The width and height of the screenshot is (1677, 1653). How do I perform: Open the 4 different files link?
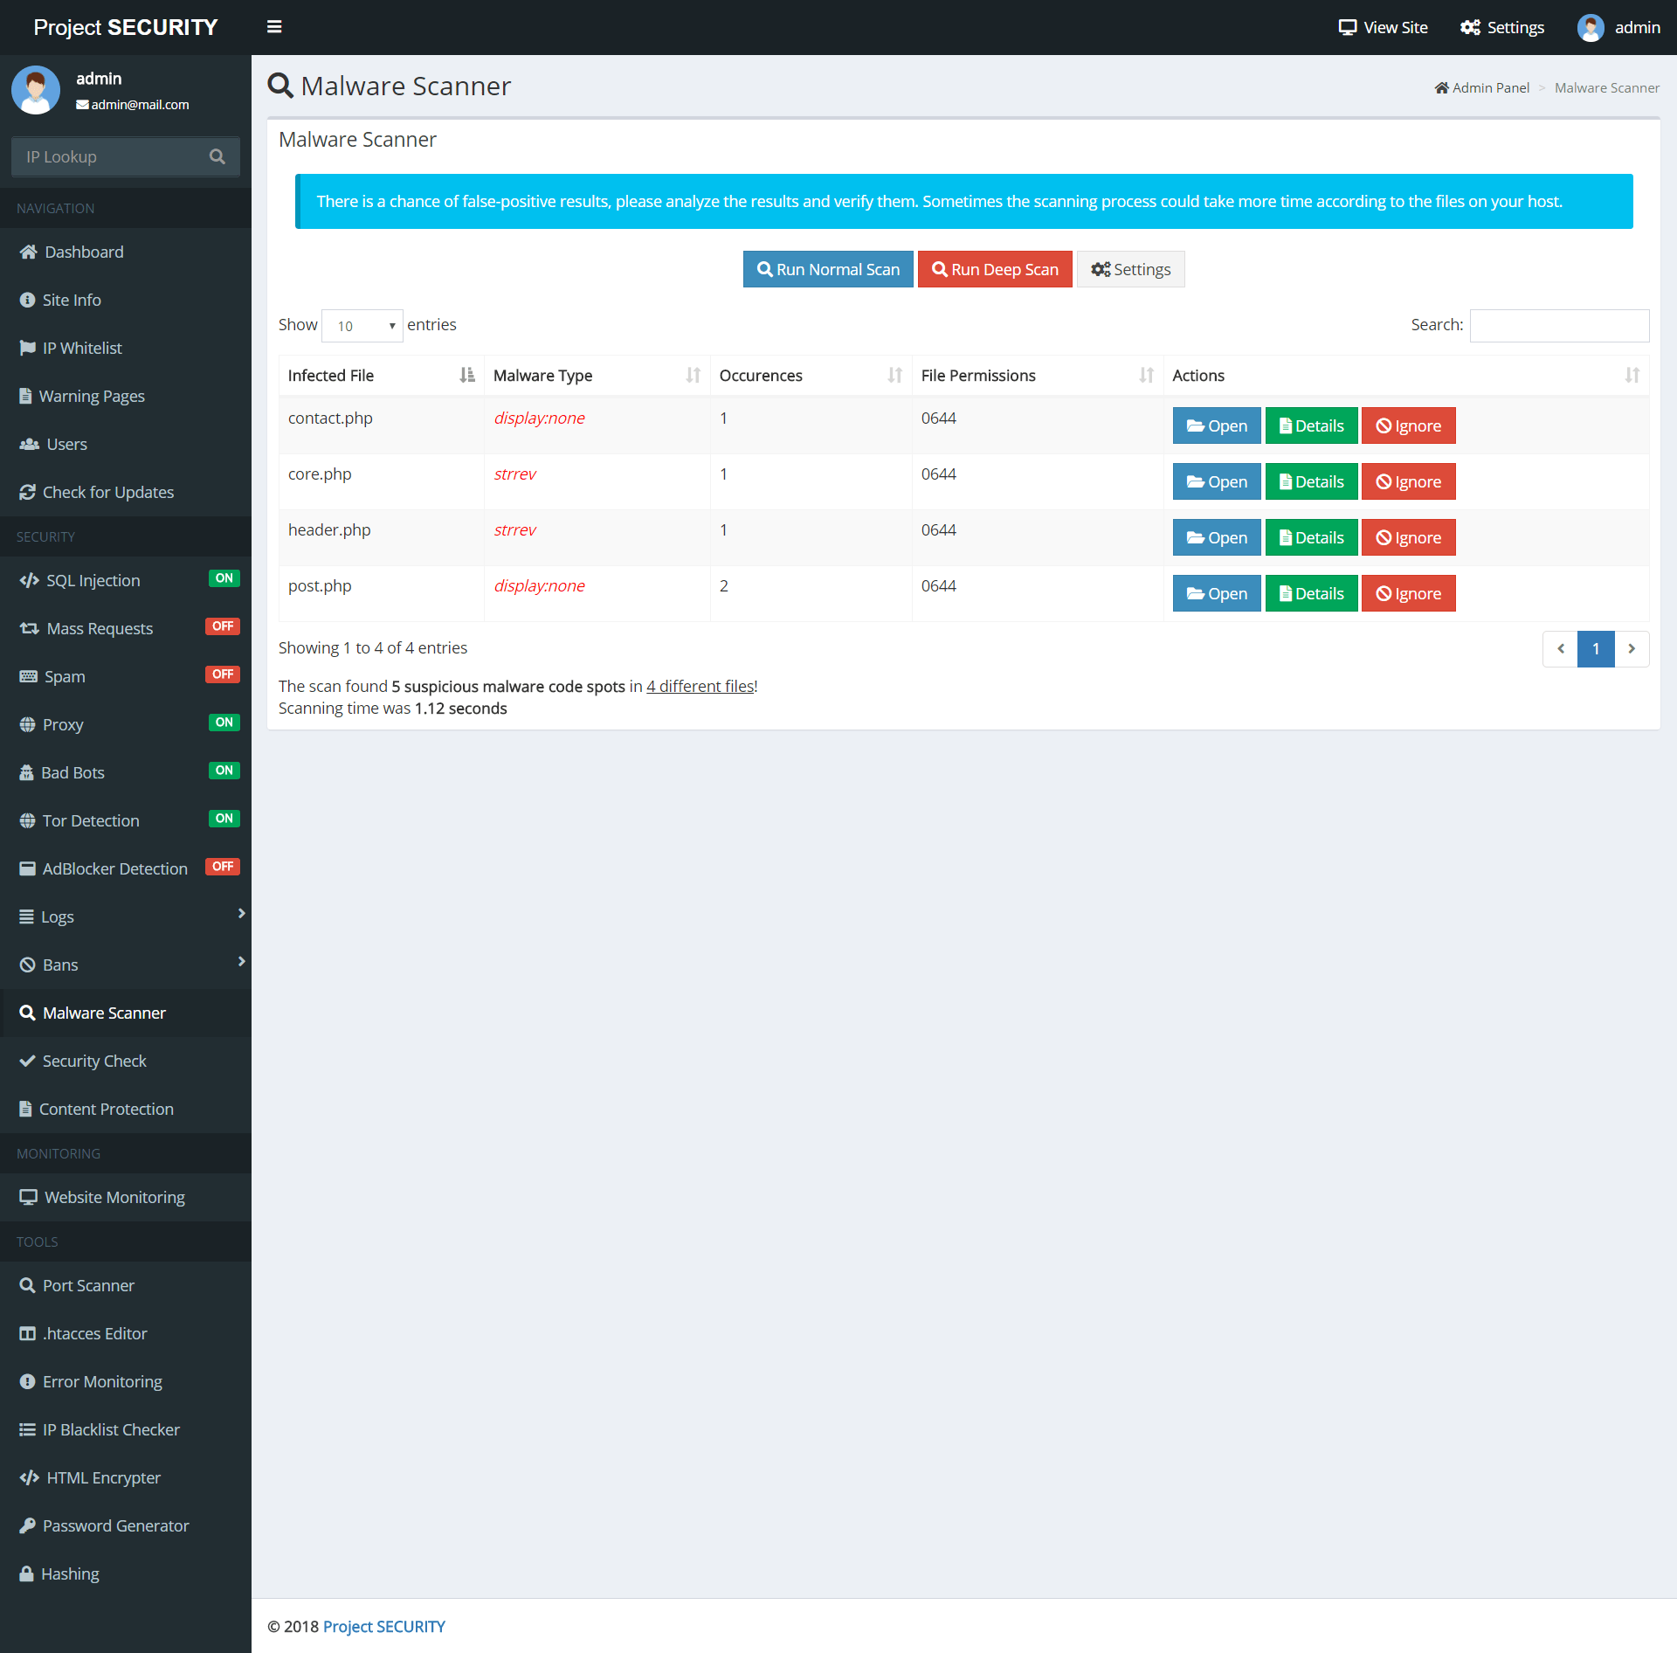tap(699, 686)
